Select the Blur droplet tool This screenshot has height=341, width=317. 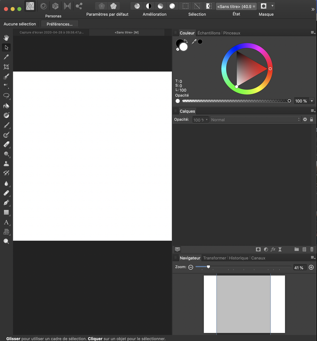6,183
